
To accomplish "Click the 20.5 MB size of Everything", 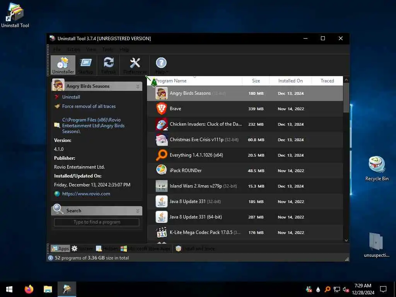I will (256, 155).
